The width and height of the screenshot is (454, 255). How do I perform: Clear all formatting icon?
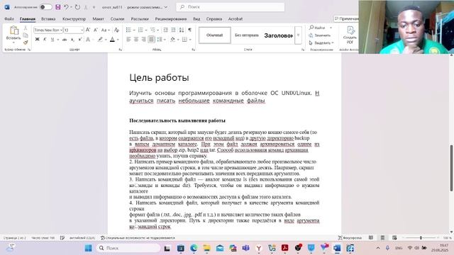116,30
